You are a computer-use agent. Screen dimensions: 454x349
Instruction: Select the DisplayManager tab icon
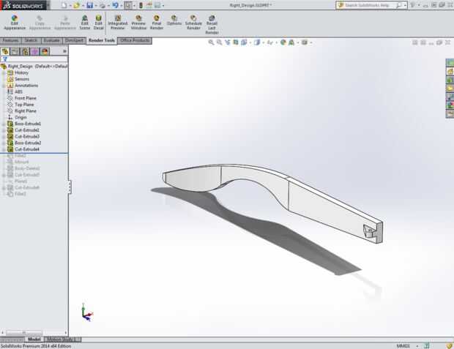[45, 51]
